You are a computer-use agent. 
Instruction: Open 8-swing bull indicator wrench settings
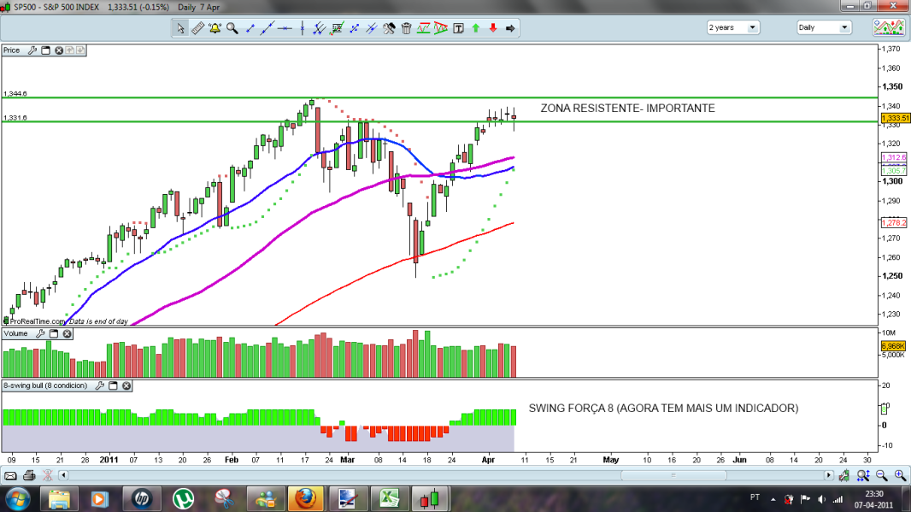tap(99, 385)
